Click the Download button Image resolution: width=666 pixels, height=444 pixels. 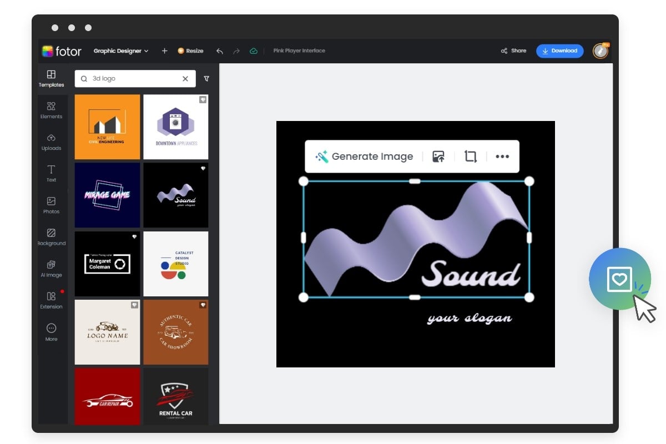tap(560, 51)
